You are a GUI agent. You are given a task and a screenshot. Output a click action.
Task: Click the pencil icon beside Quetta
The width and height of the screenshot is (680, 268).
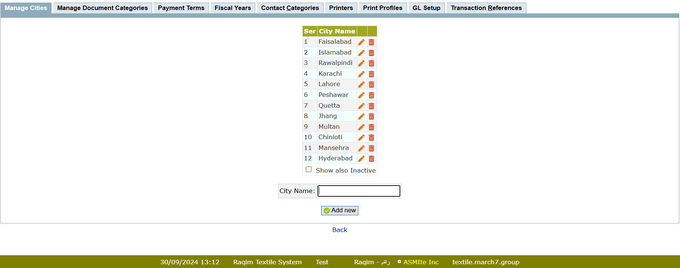coord(361,106)
